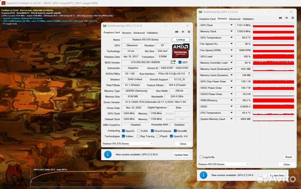
Task: Click Close button in center GPU-Z window
Action: tap(183, 144)
